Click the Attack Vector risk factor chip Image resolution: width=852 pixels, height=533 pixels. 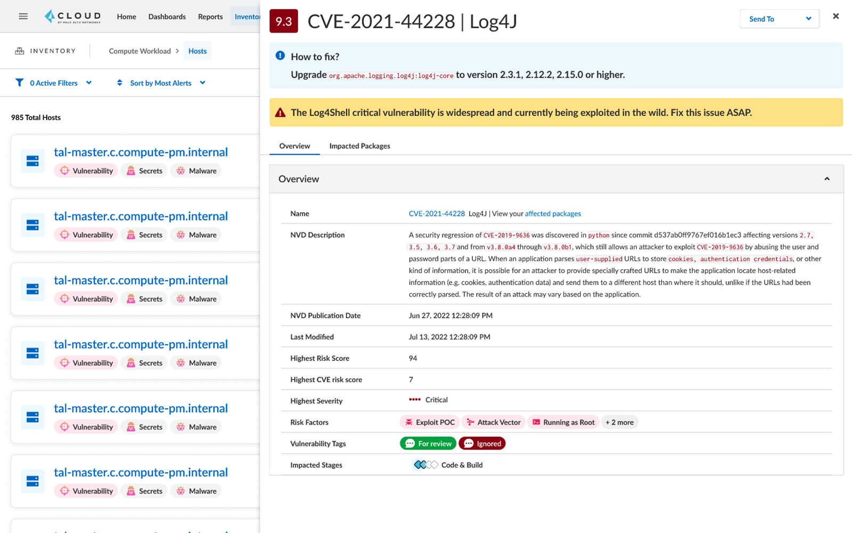494,422
